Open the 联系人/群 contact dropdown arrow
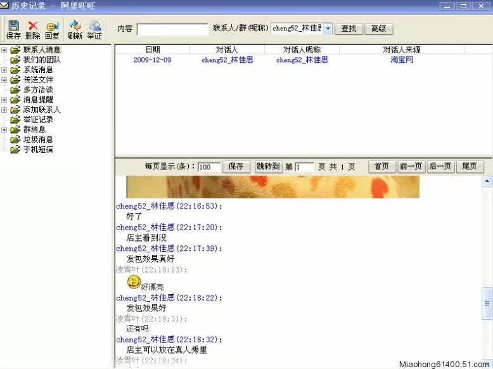Screen dimensions: 493x369 [x=328, y=29]
